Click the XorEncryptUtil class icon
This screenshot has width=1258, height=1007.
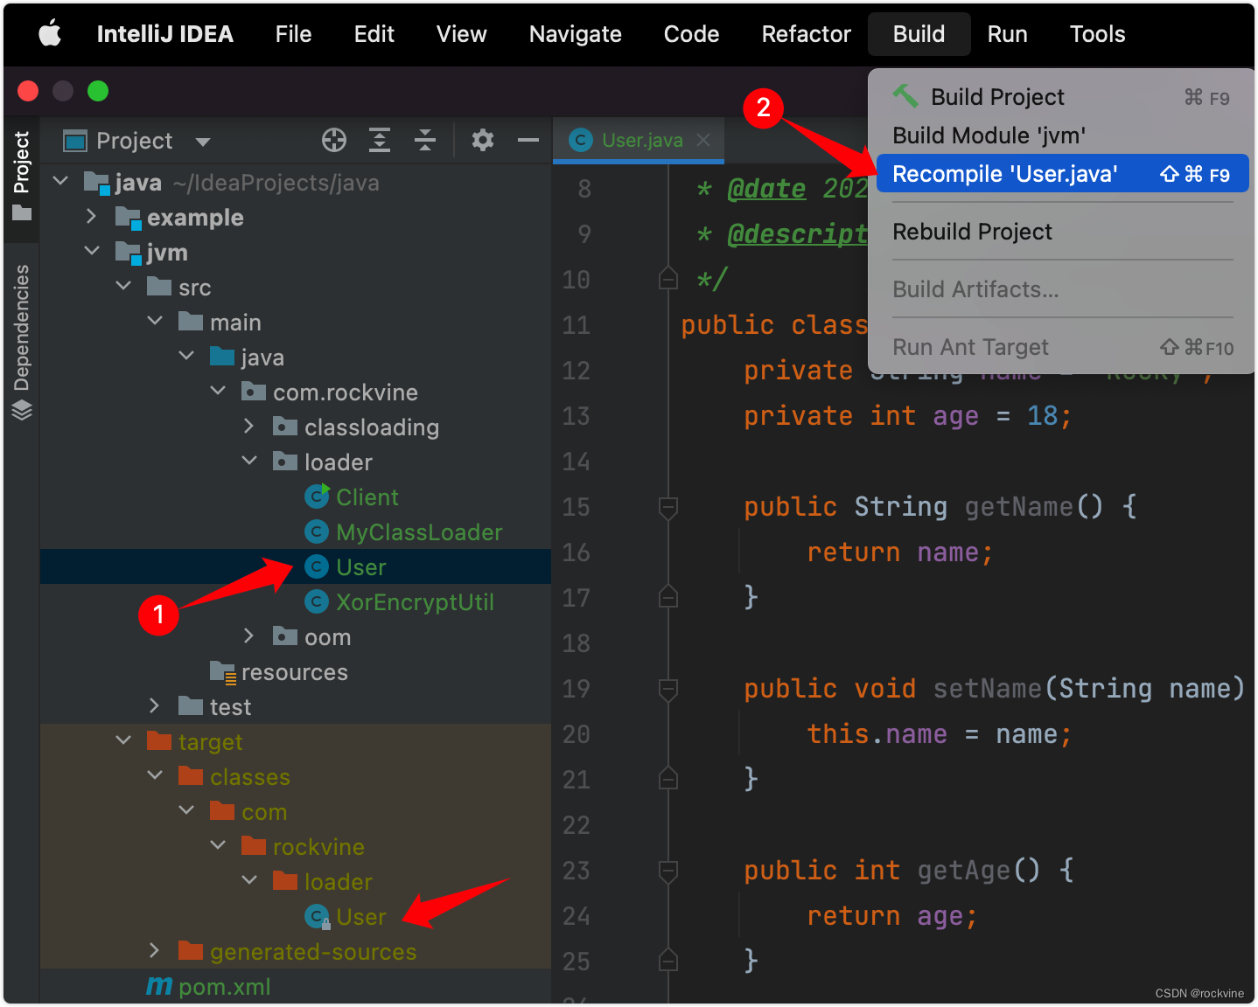point(317,601)
